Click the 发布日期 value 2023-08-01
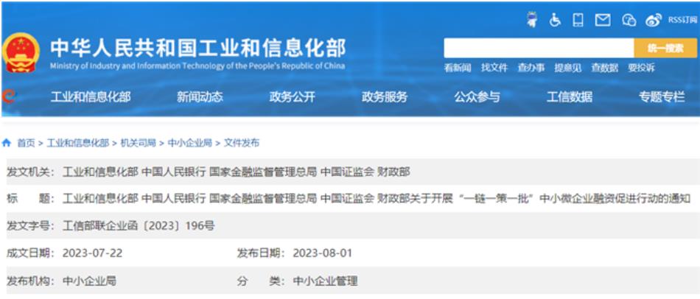Viewport: 700px width, 299px height. 322,253
